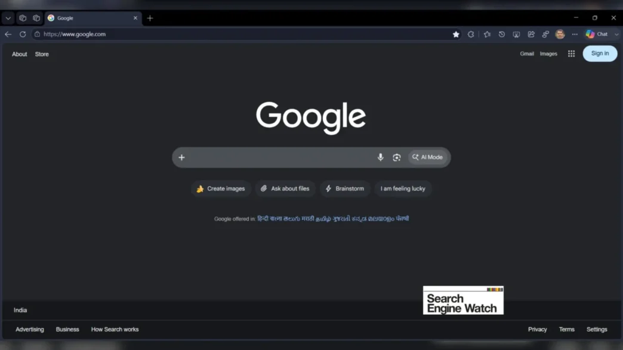Switch Google language to ಕನ್ನಡ
The image size is (623, 350).
(x=359, y=219)
